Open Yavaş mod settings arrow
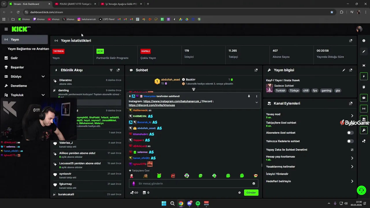This screenshot has height=208, width=370. click(x=352, y=116)
